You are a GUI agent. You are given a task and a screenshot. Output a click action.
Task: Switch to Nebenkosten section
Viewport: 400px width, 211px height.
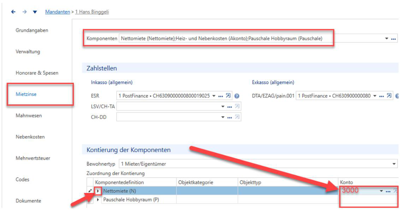point(30,137)
